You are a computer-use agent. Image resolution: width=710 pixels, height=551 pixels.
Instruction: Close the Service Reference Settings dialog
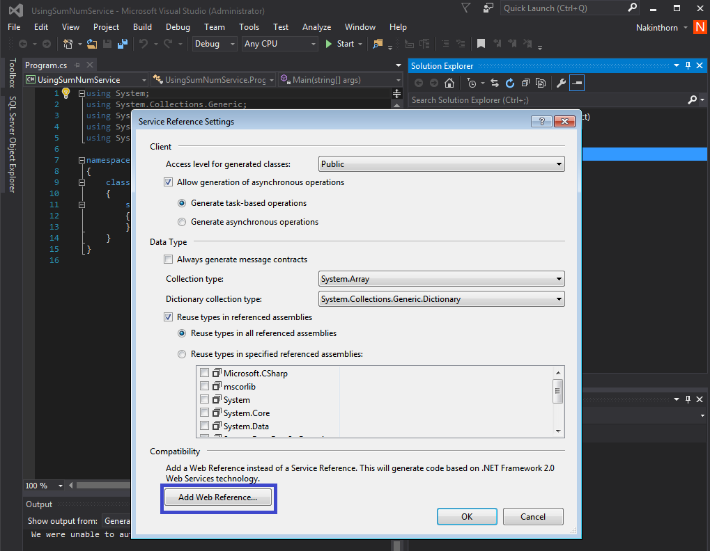[564, 121]
